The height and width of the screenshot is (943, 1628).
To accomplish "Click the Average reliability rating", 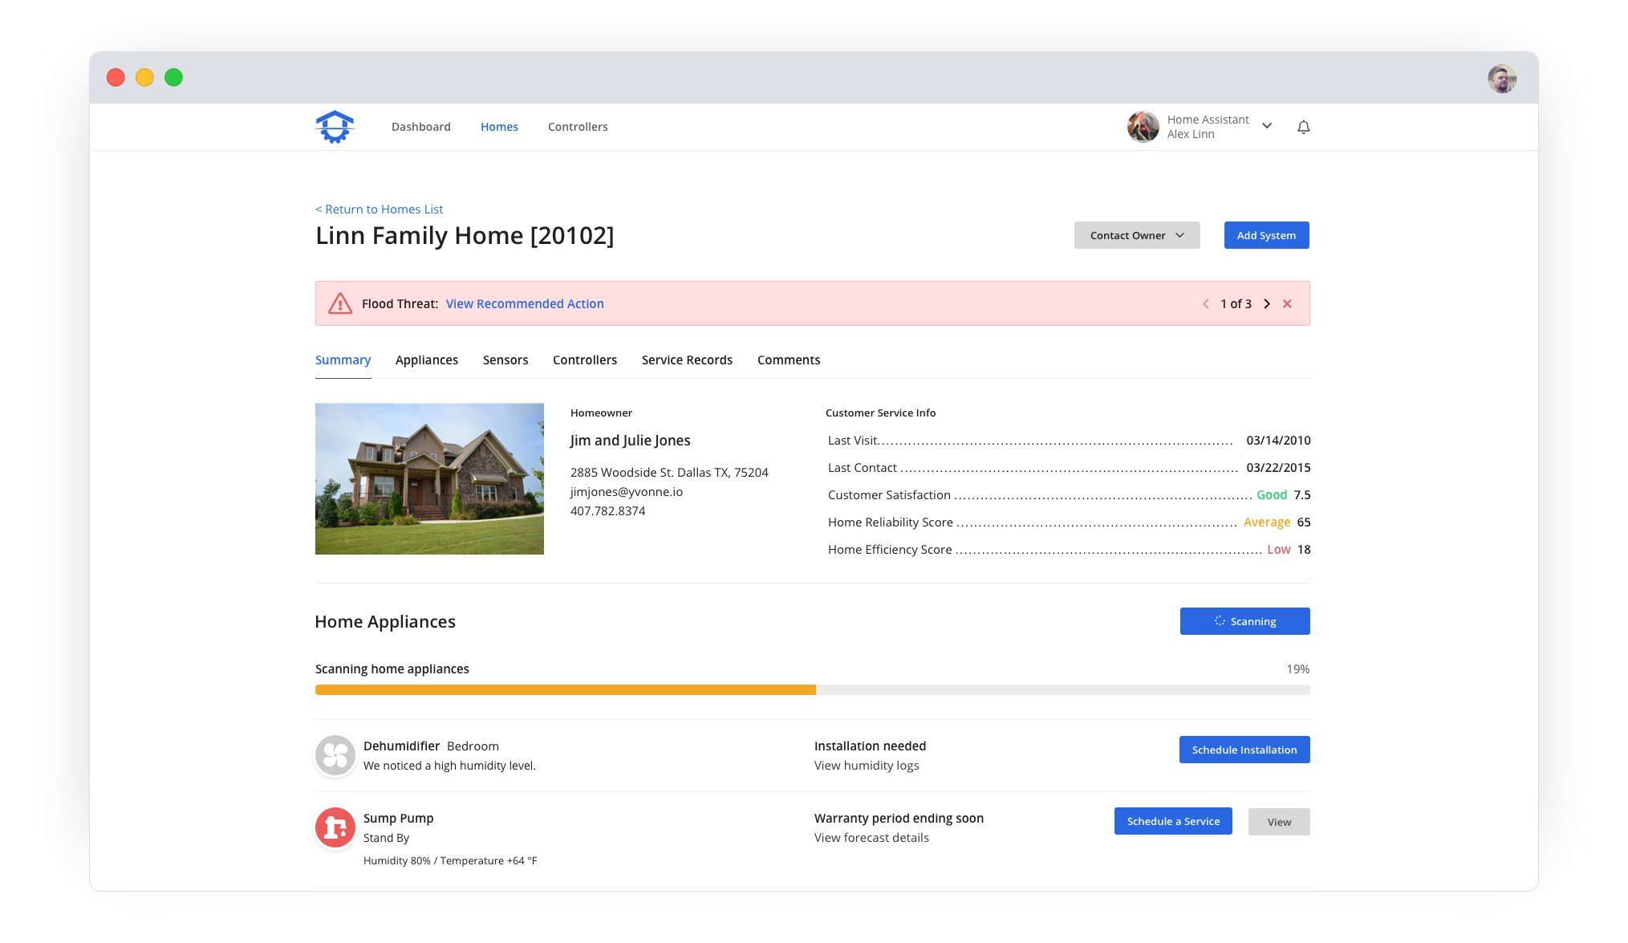I will point(1267,522).
